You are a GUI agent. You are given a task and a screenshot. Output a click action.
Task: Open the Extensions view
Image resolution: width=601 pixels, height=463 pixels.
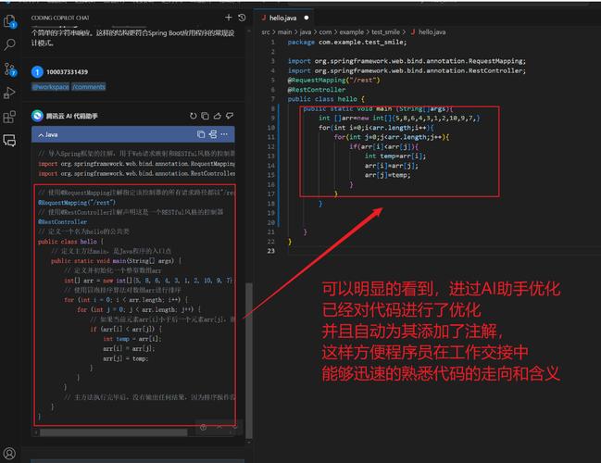(x=9, y=117)
